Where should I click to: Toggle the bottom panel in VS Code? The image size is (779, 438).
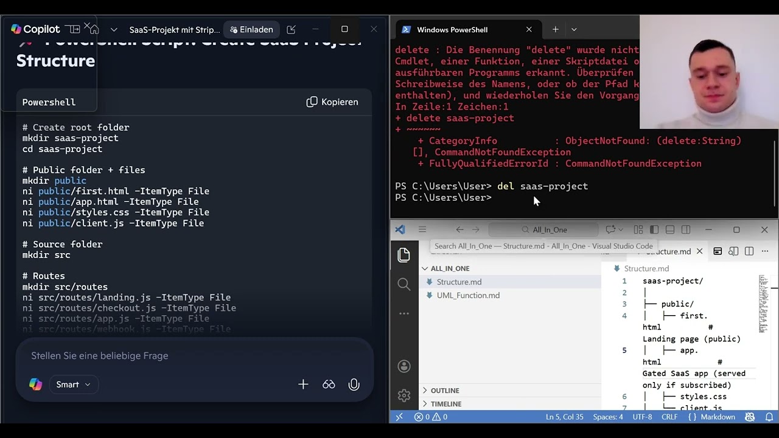tap(670, 229)
